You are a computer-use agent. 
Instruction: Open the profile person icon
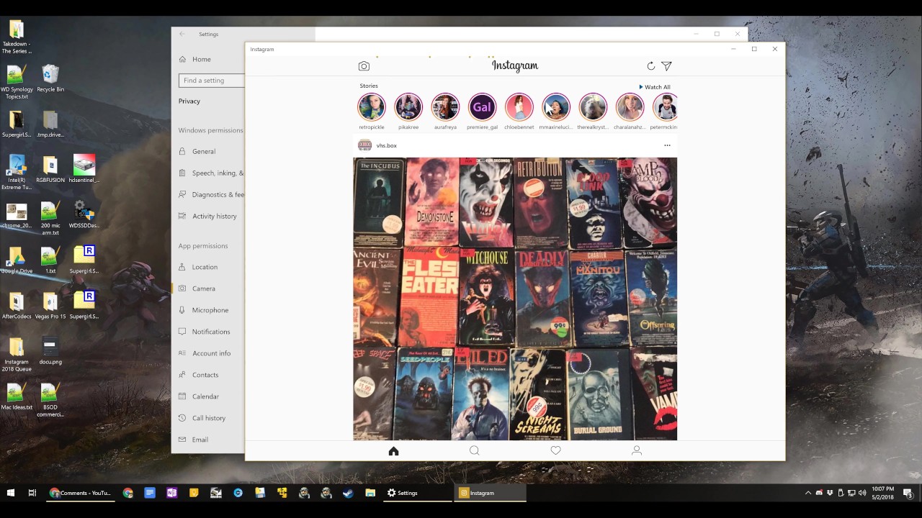click(x=636, y=451)
